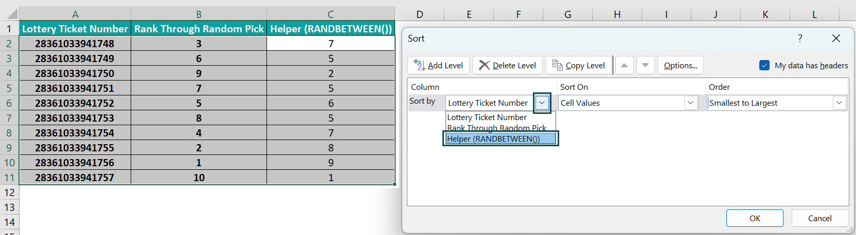
Task: Choose Rank Through Random Pick option
Action: click(501, 128)
